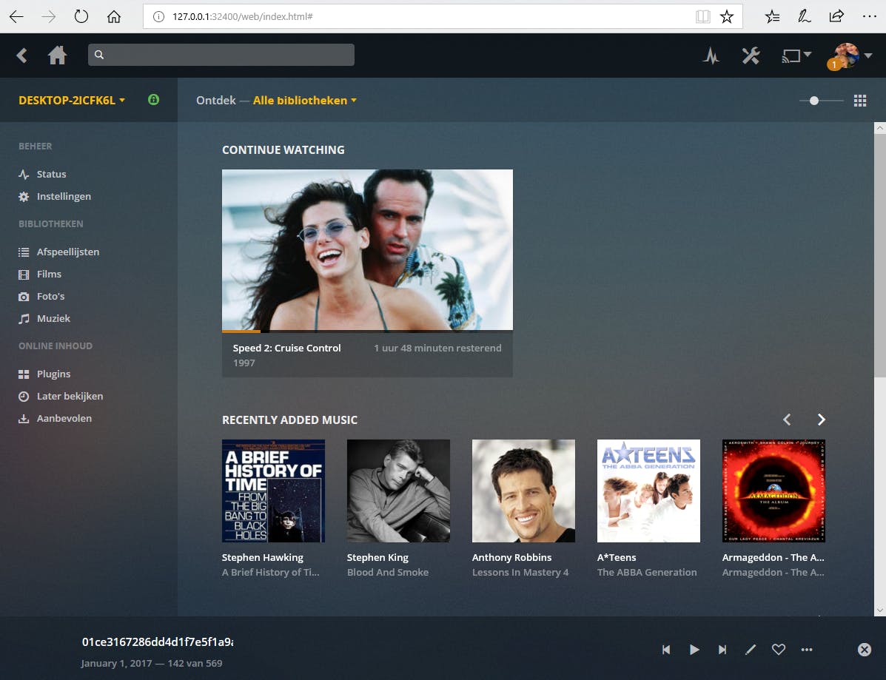Toggle the grid view layout icon
The height and width of the screenshot is (680, 886).
(859, 100)
